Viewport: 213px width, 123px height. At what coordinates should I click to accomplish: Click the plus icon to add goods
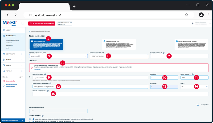click(x=198, y=105)
